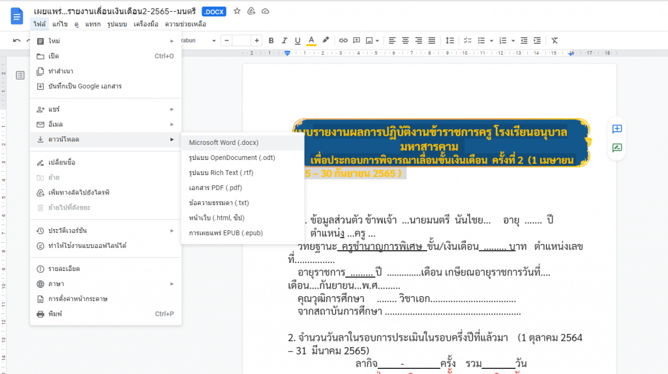668x374 pixels.
Task: Open the bulleted list style dropdown arrow
Action: pyautogui.click(x=491, y=41)
